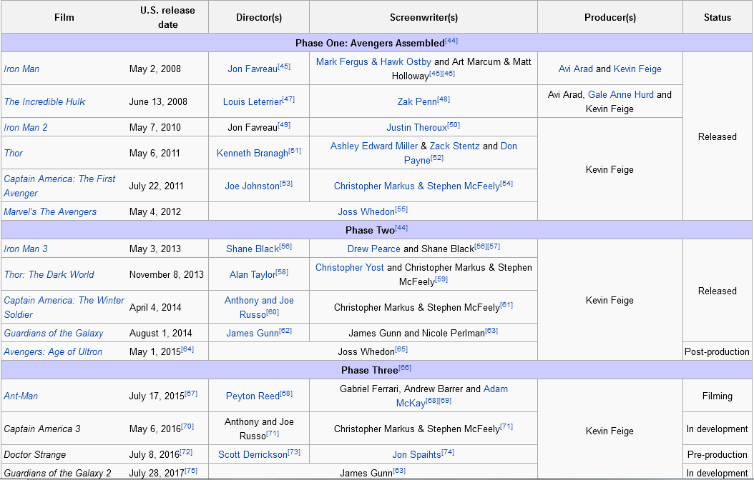Click the Ashley Edward Miller link
The height and width of the screenshot is (480, 754).
coord(374,146)
